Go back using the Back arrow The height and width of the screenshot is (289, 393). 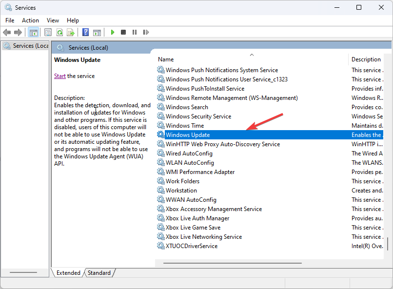[7, 32]
